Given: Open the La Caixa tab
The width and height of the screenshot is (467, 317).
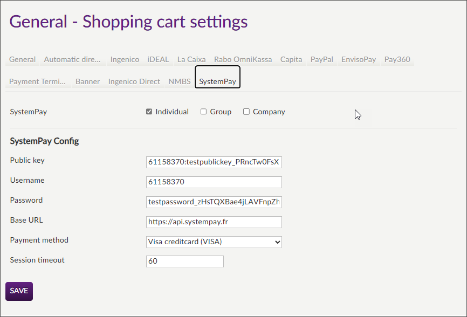Looking at the screenshot, I should tap(191, 59).
